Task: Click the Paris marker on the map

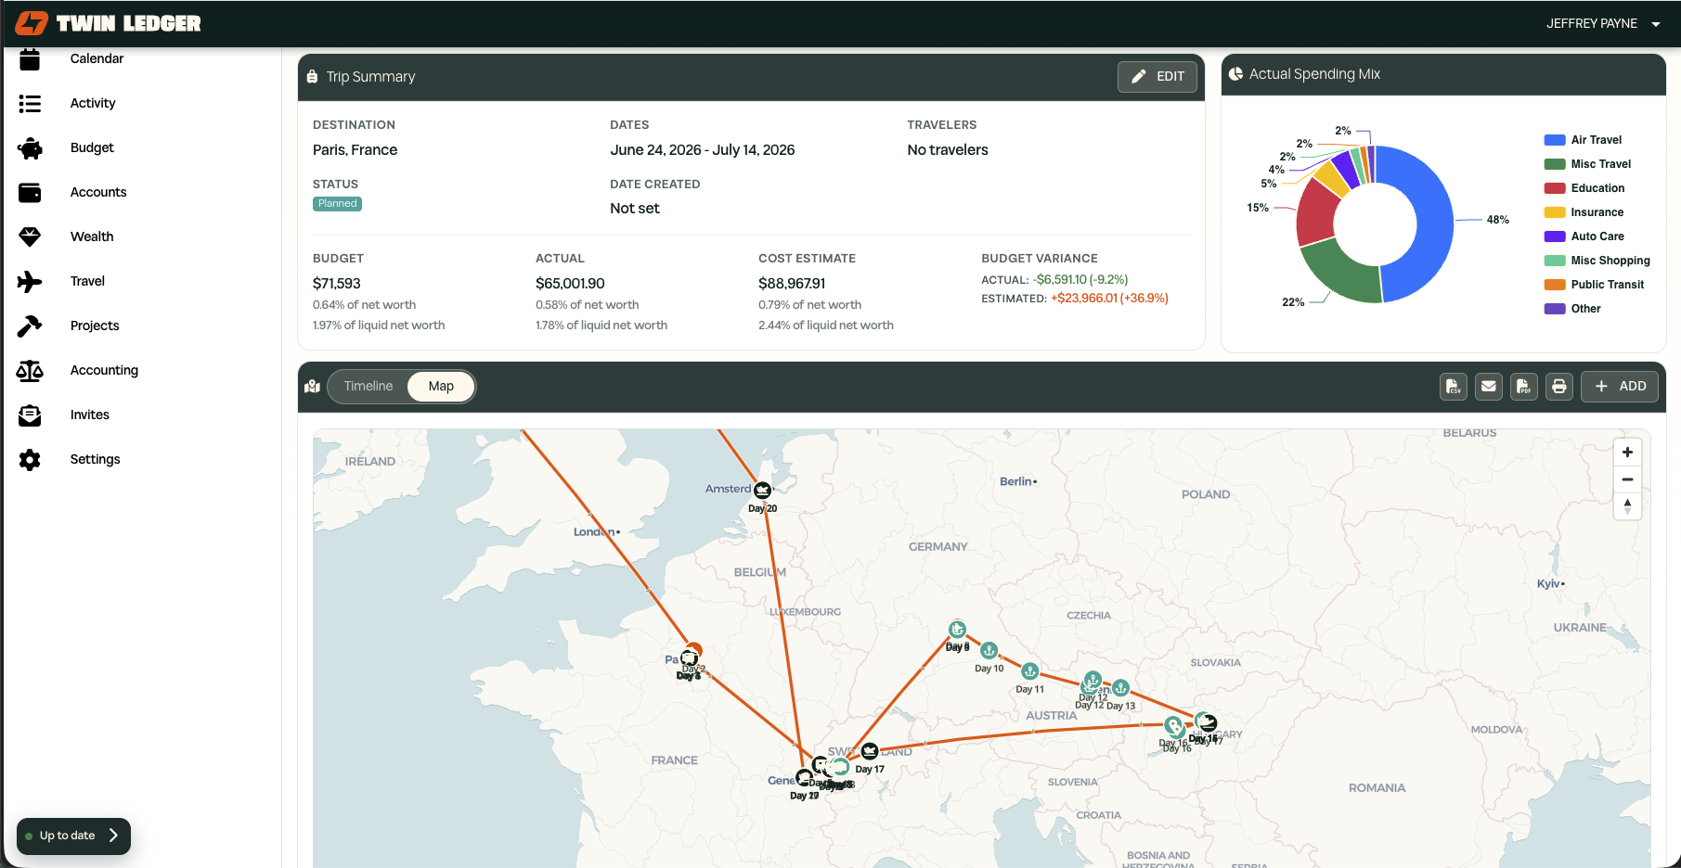Action: 691,657
